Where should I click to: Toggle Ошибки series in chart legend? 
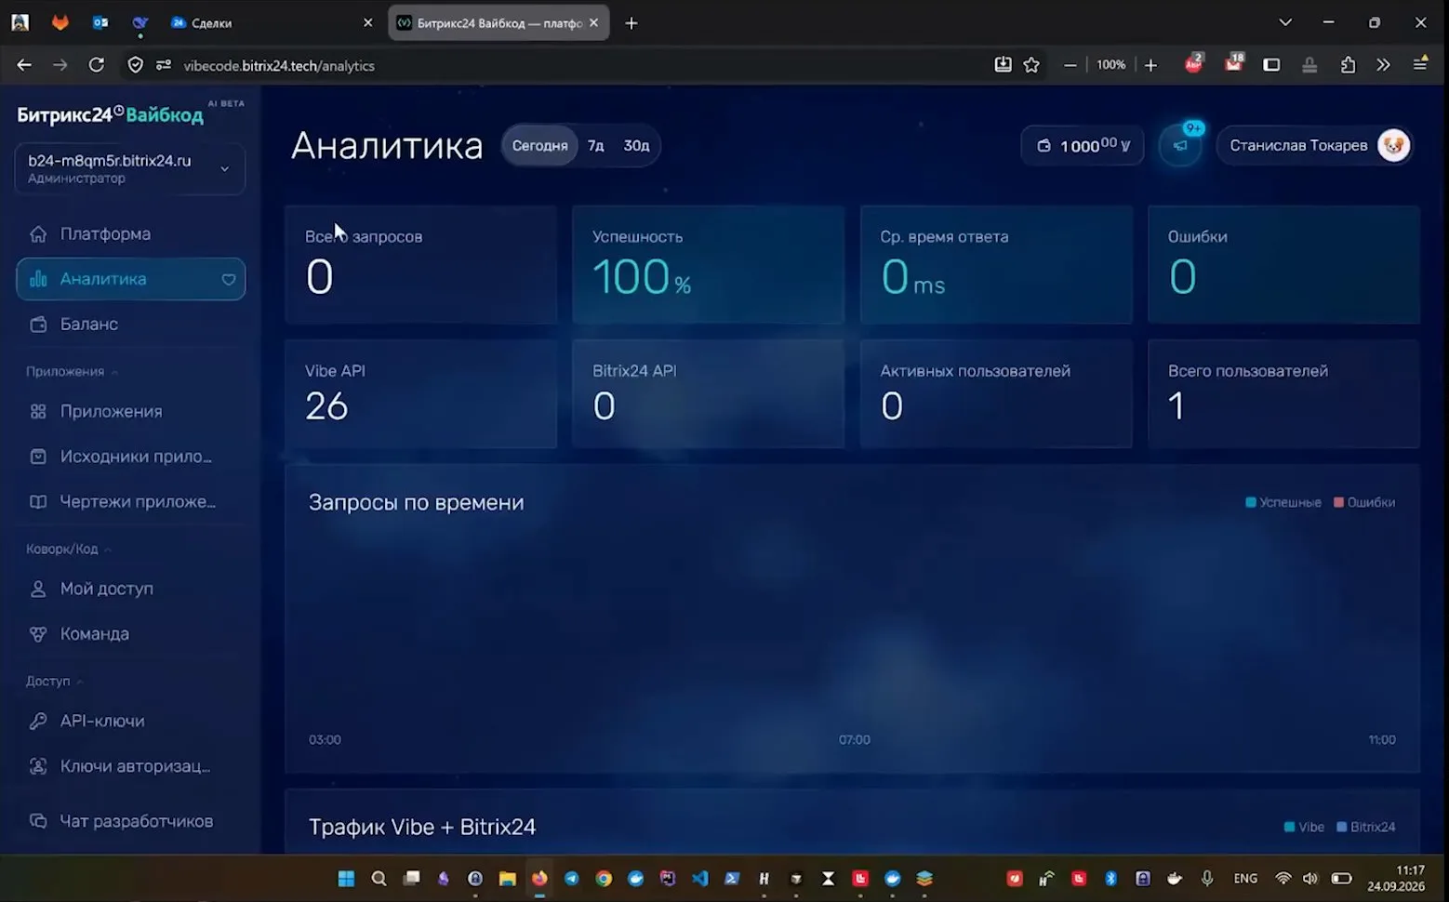point(1364,502)
